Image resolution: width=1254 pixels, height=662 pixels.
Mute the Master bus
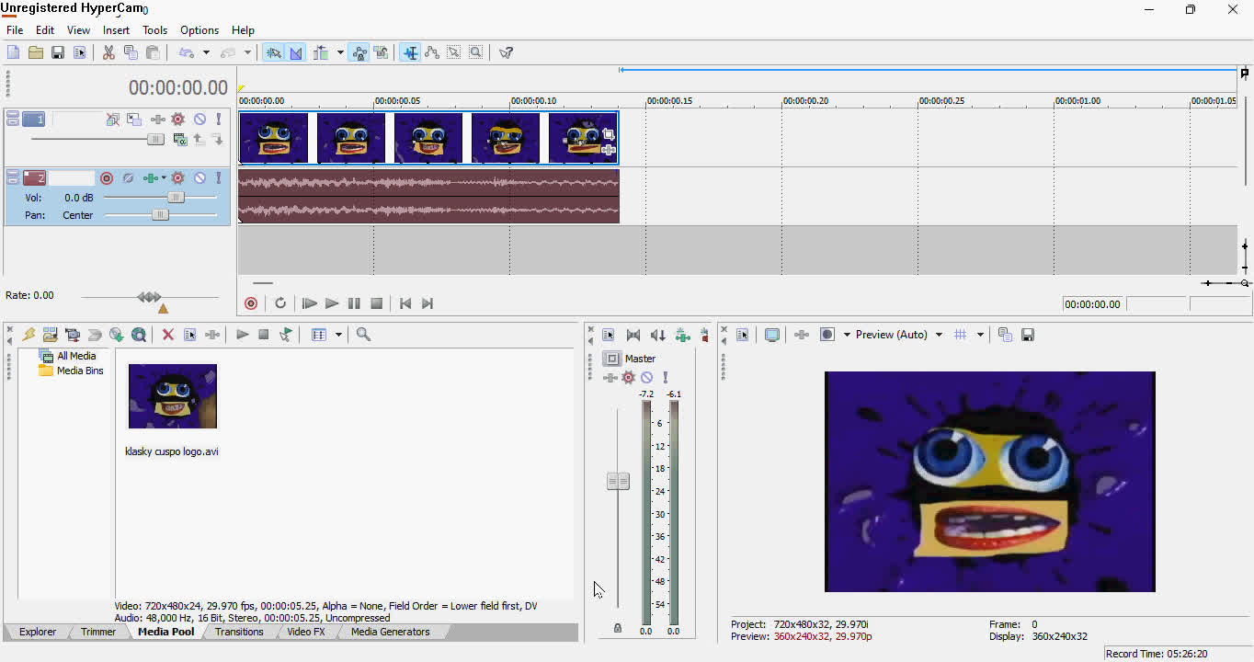[x=647, y=378]
